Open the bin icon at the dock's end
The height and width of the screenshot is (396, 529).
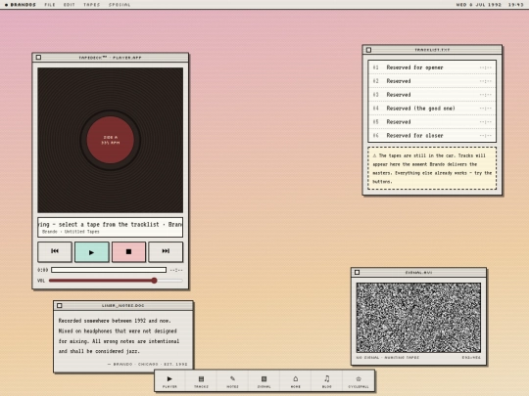(x=359, y=382)
